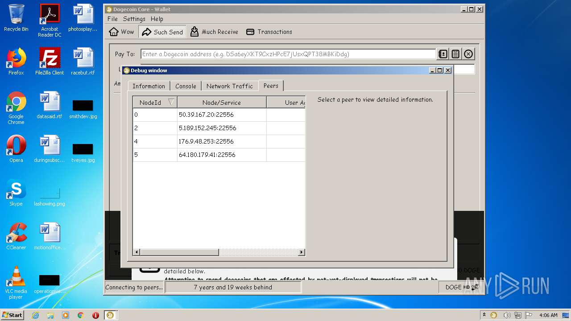The image size is (571, 321).
Task: Open racebut.rtf on desktop
Action: [83, 62]
